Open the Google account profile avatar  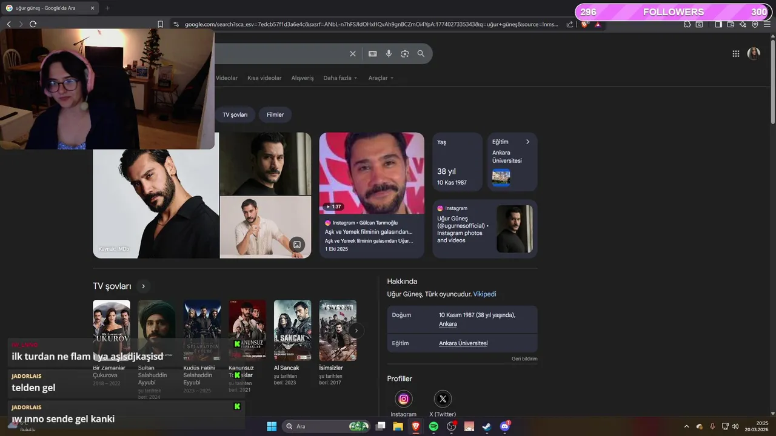tap(754, 54)
